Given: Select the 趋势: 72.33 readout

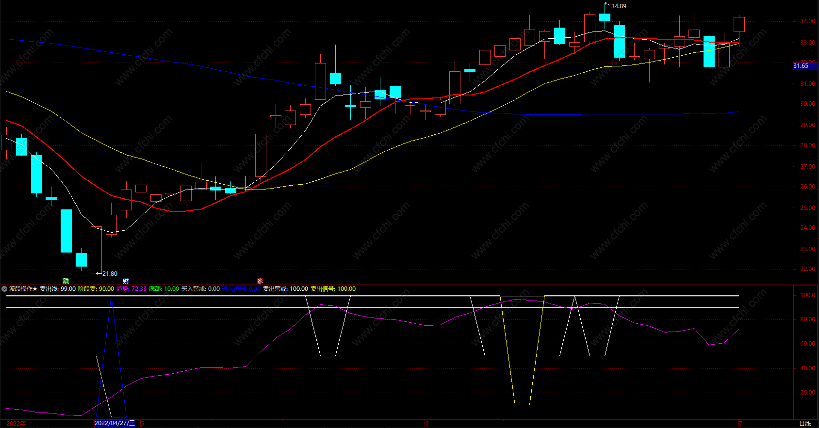Looking at the screenshot, I should tap(131, 289).
